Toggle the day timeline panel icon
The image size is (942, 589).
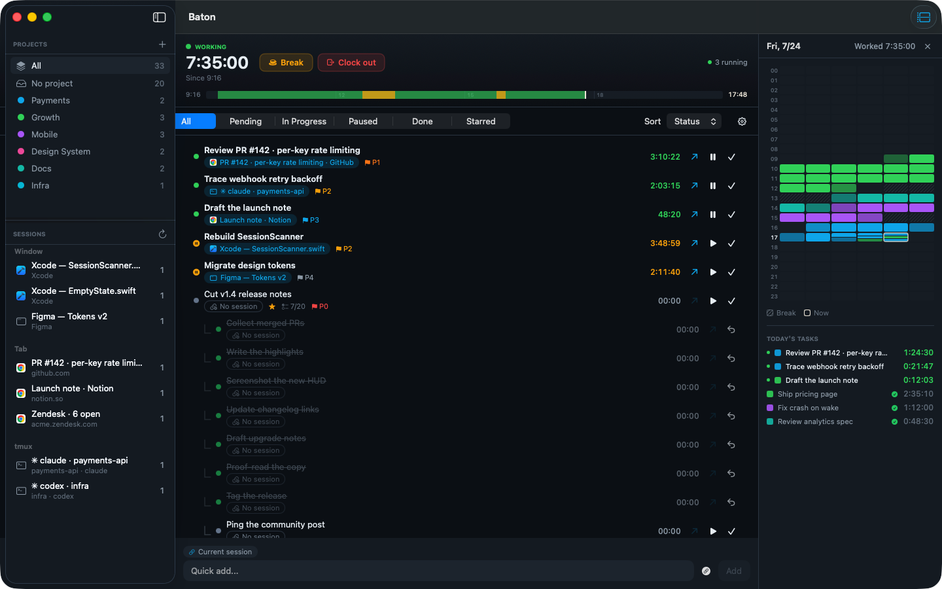coord(924,17)
